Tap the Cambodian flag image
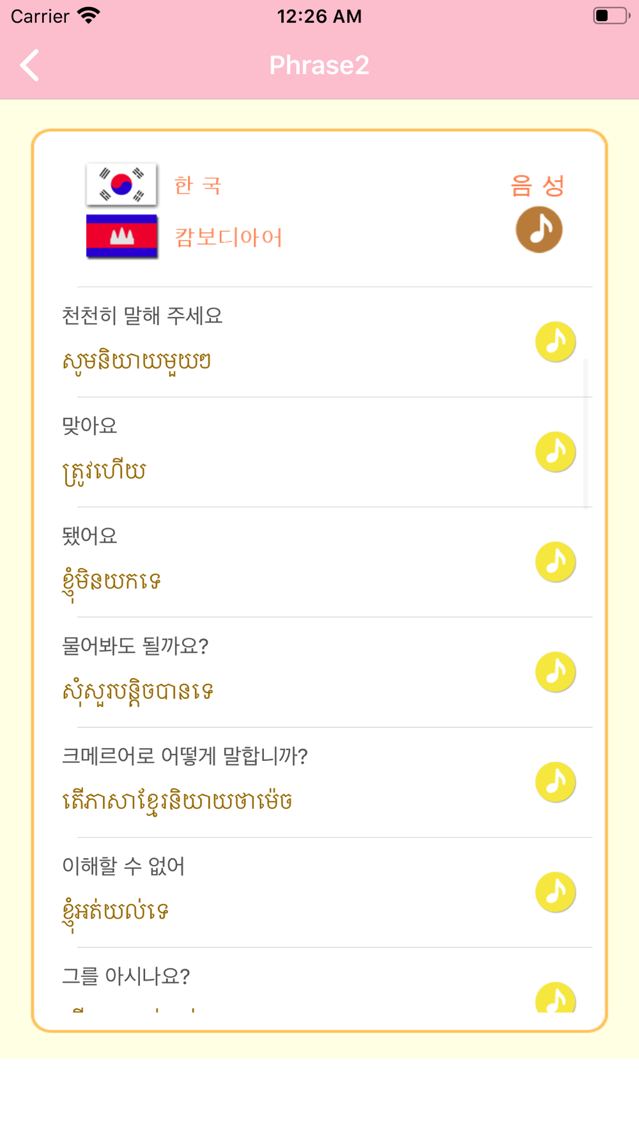This screenshot has height=1136, width=639. pos(121,236)
